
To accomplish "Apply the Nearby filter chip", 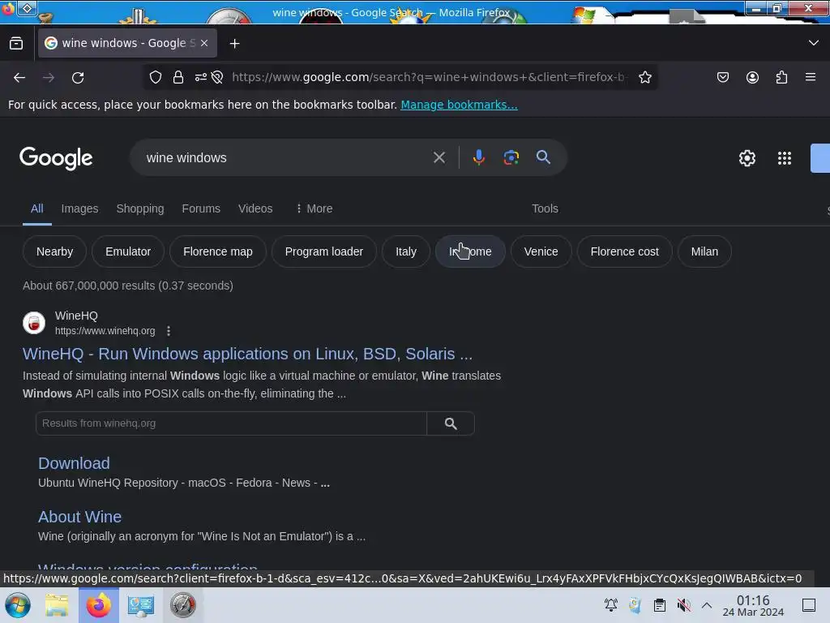I will click(54, 251).
